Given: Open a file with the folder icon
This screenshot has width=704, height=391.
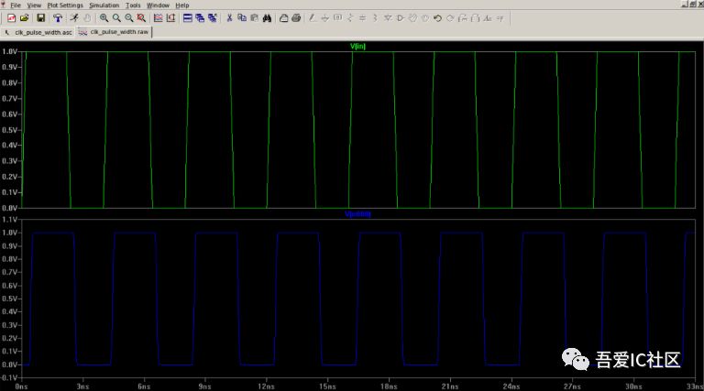Looking at the screenshot, I should click(x=24, y=17).
